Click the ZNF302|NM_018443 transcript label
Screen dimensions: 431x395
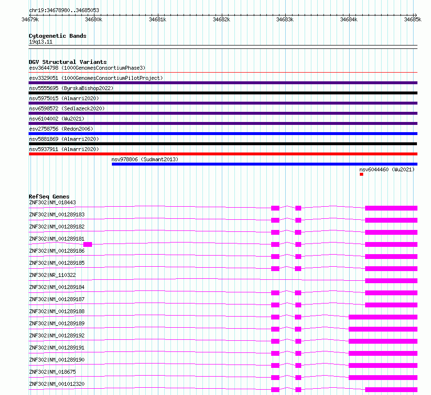pos(52,202)
